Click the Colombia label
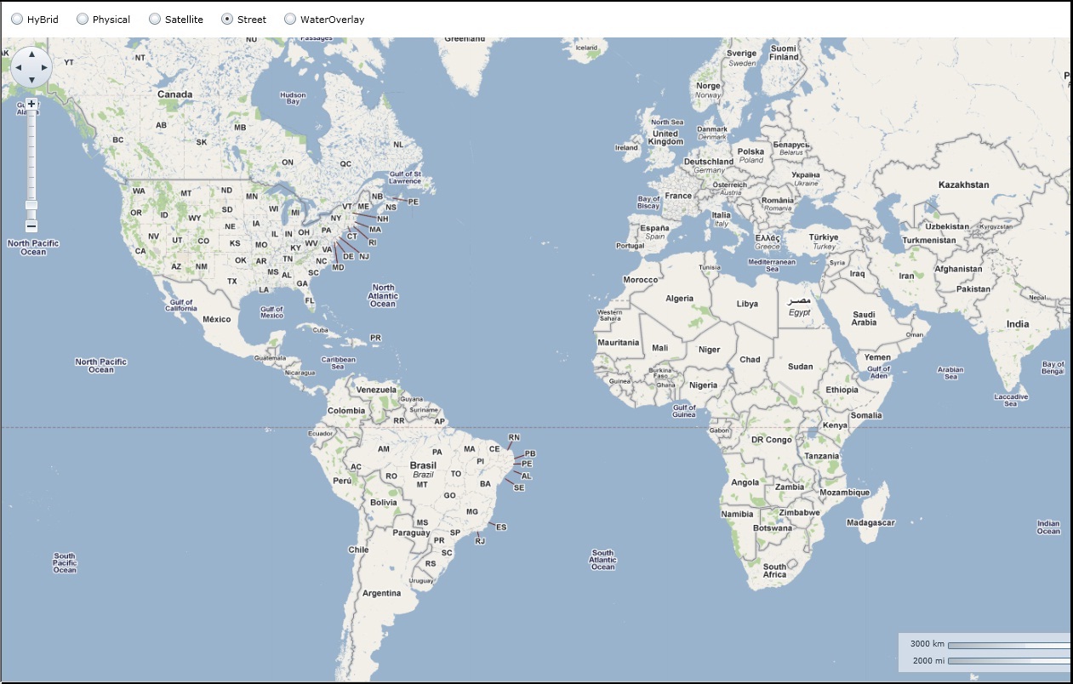This screenshot has height=684, width=1073. click(x=346, y=410)
